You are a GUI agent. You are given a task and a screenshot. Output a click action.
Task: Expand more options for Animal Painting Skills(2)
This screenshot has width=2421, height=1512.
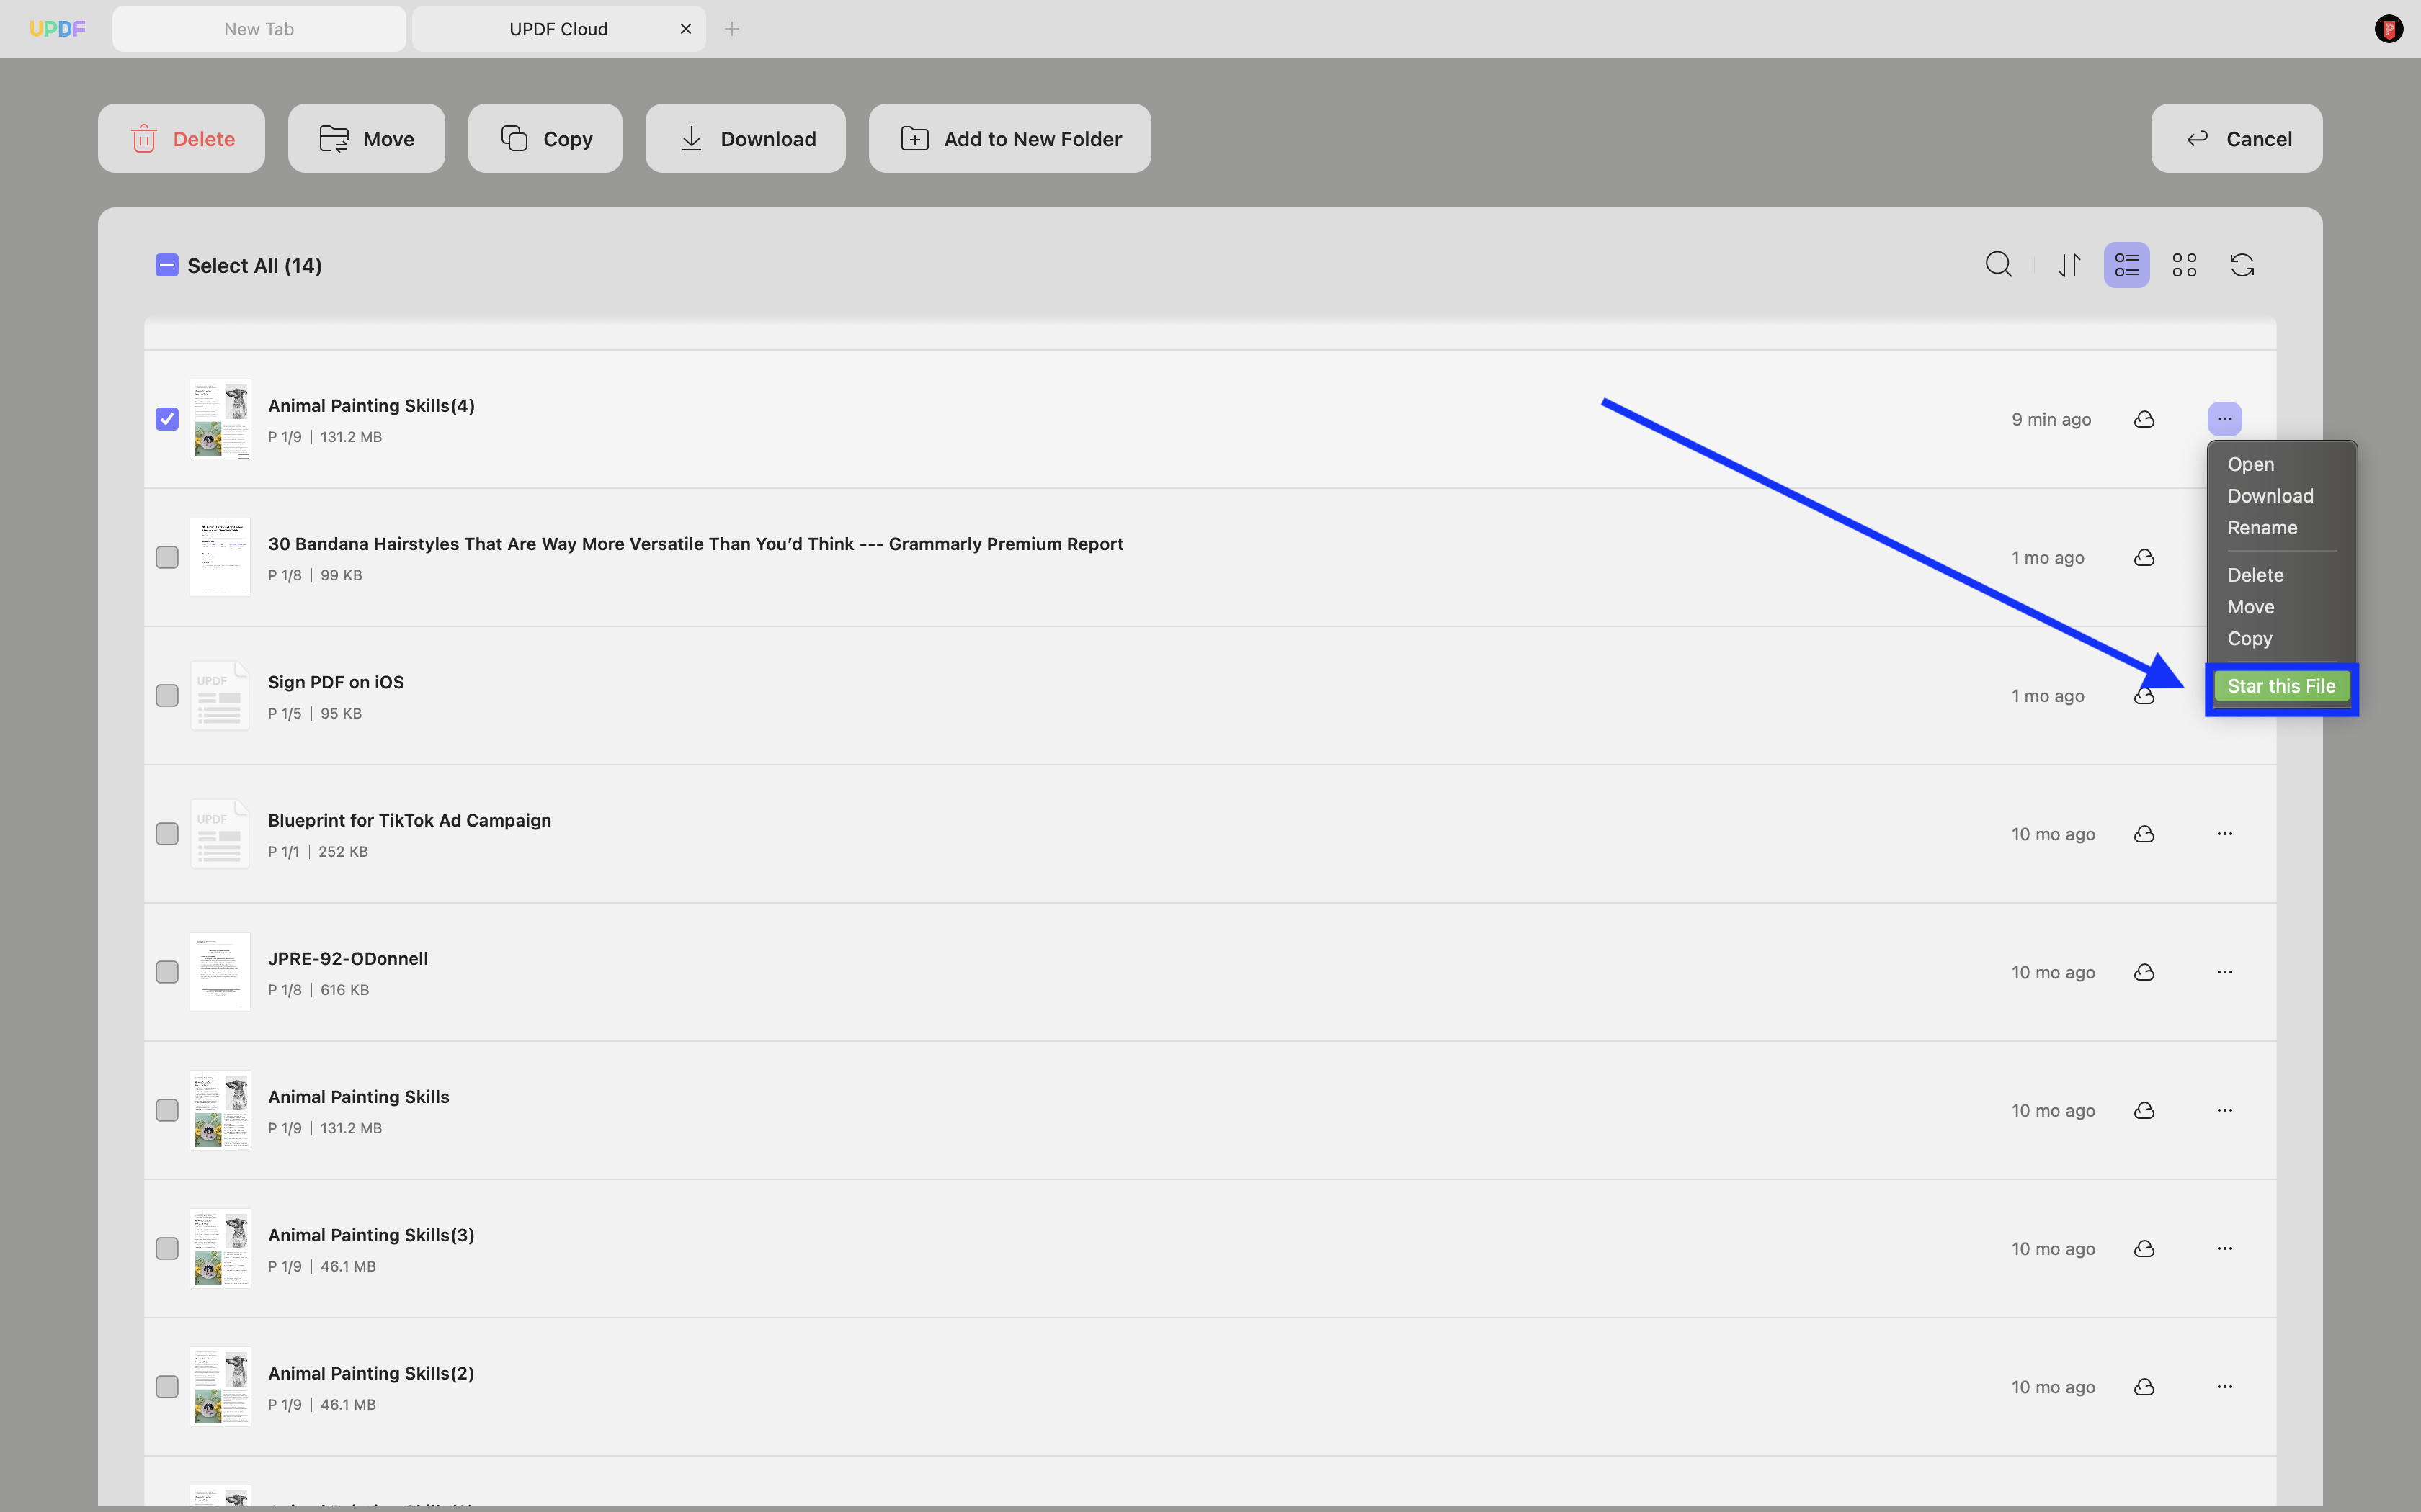pyautogui.click(x=2224, y=1387)
